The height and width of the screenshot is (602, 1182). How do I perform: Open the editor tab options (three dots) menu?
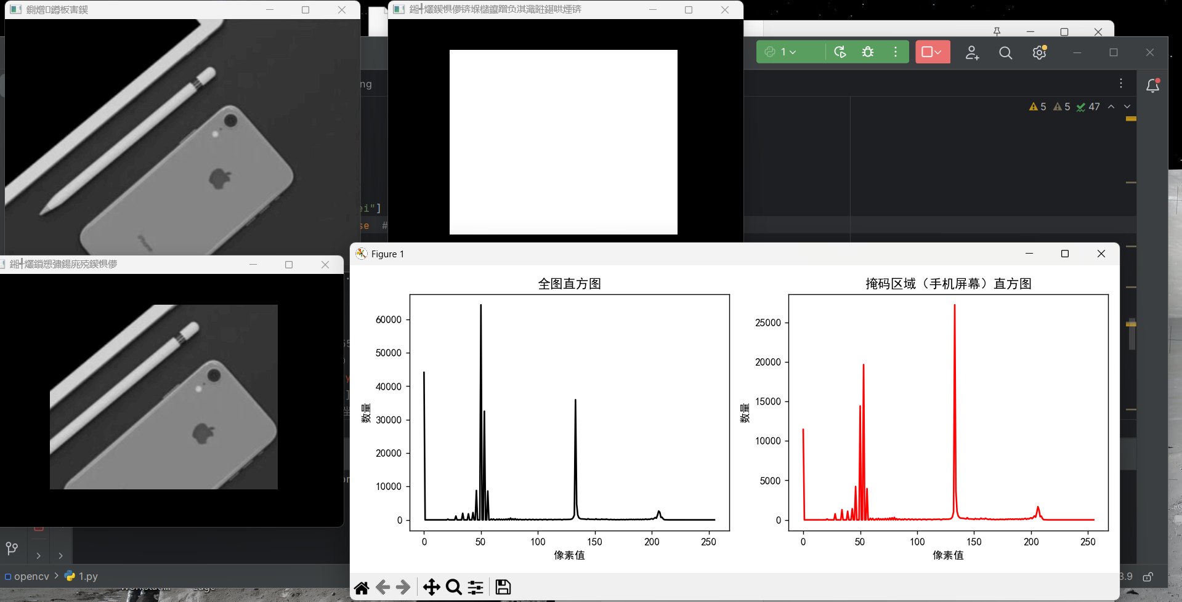point(1121,83)
